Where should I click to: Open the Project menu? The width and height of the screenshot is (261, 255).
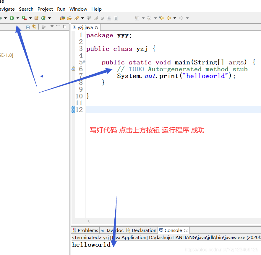[x=45, y=9]
